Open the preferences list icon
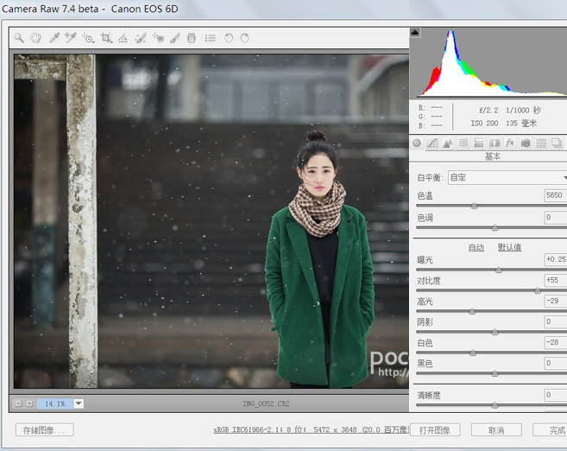 click(x=210, y=38)
